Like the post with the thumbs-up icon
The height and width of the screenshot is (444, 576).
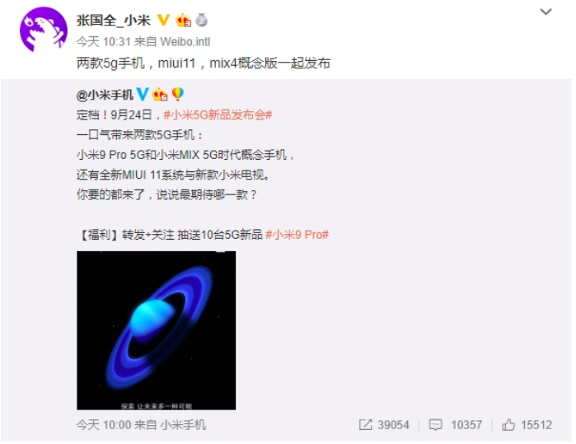click(x=508, y=424)
